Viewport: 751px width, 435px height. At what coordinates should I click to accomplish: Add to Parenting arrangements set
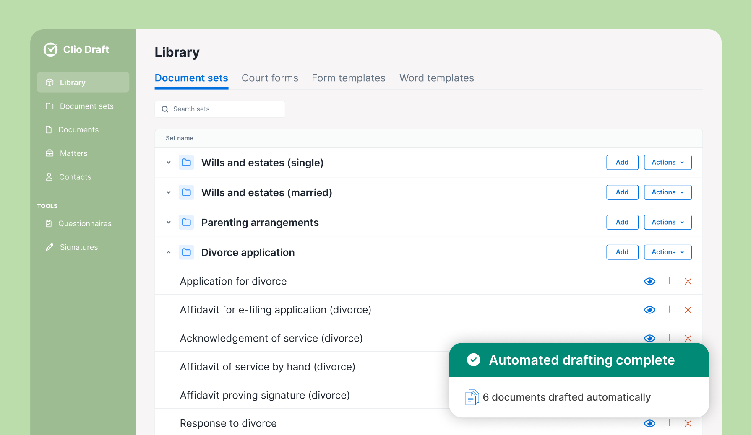pyautogui.click(x=622, y=222)
